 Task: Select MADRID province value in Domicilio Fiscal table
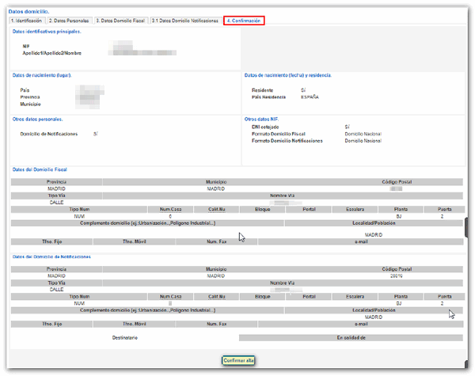(56, 188)
